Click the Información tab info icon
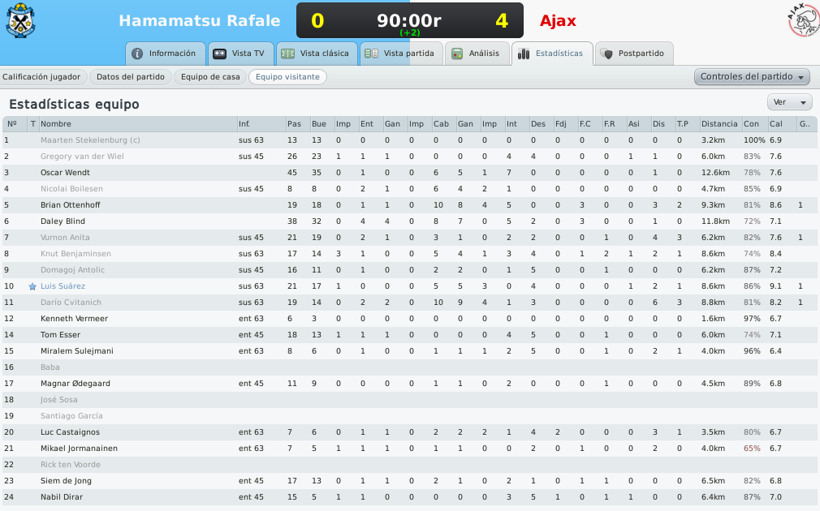 click(137, 54)
